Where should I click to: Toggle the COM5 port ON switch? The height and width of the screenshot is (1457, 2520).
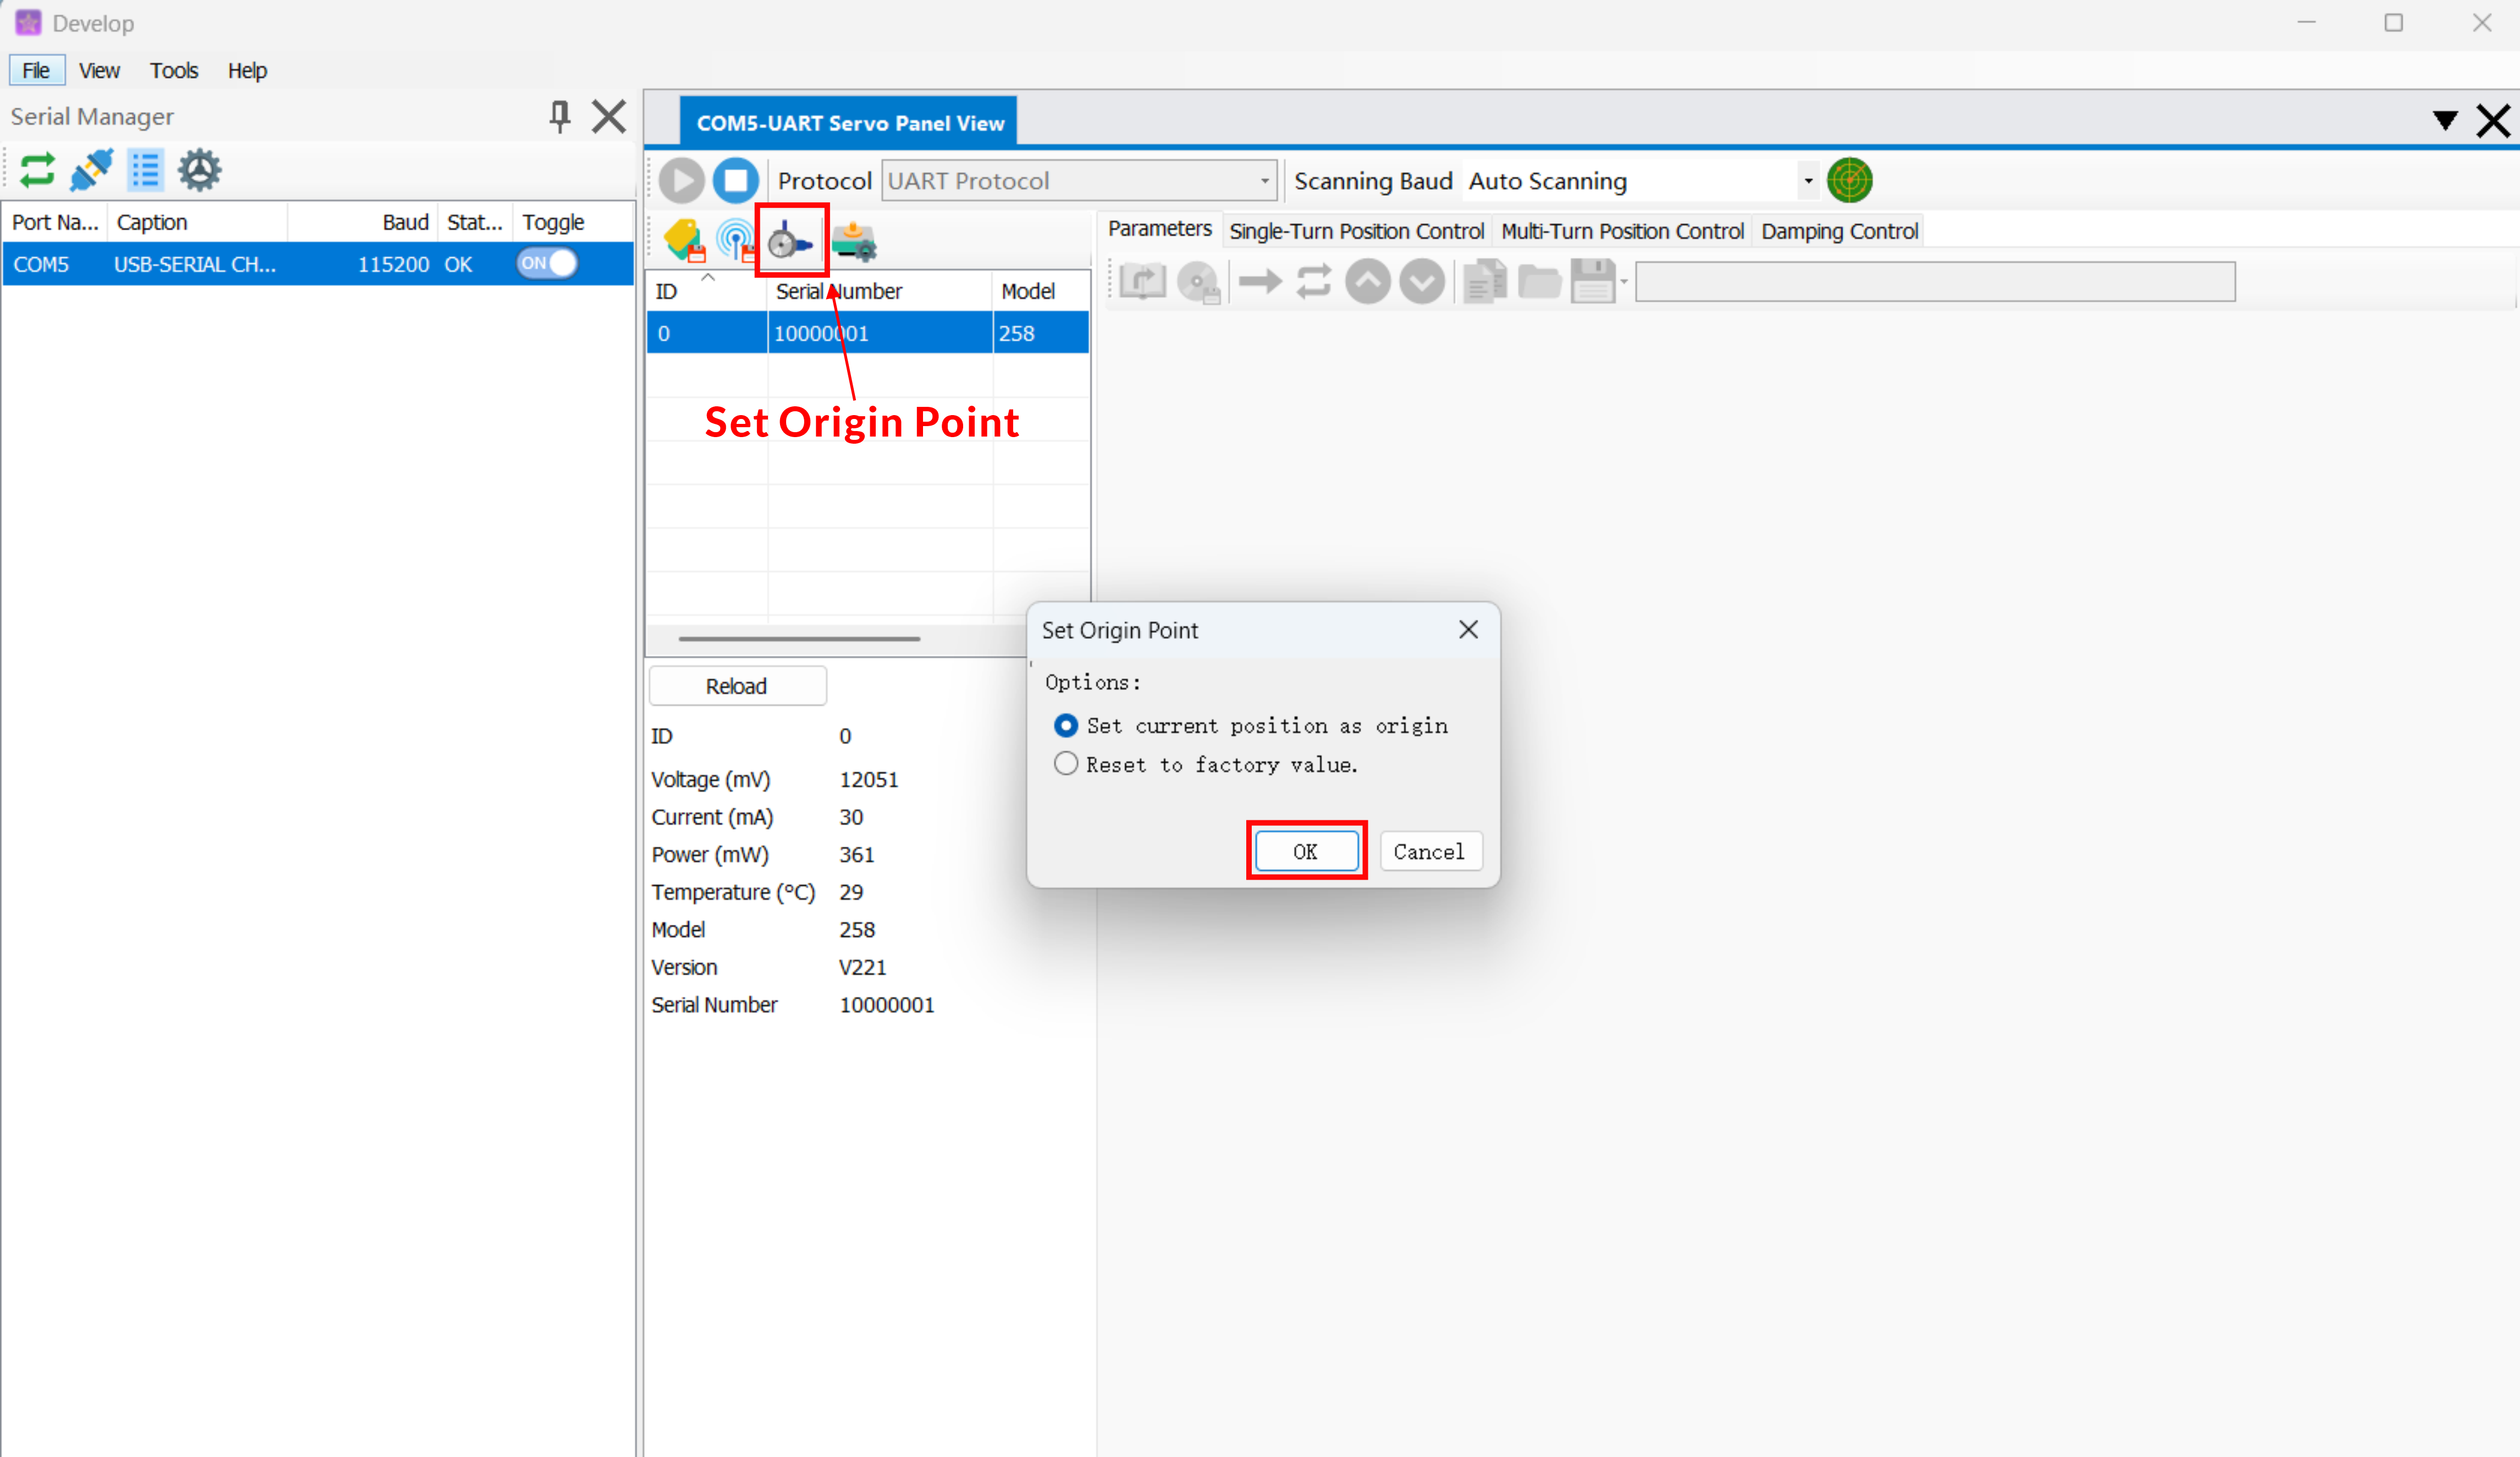[547, 264]
